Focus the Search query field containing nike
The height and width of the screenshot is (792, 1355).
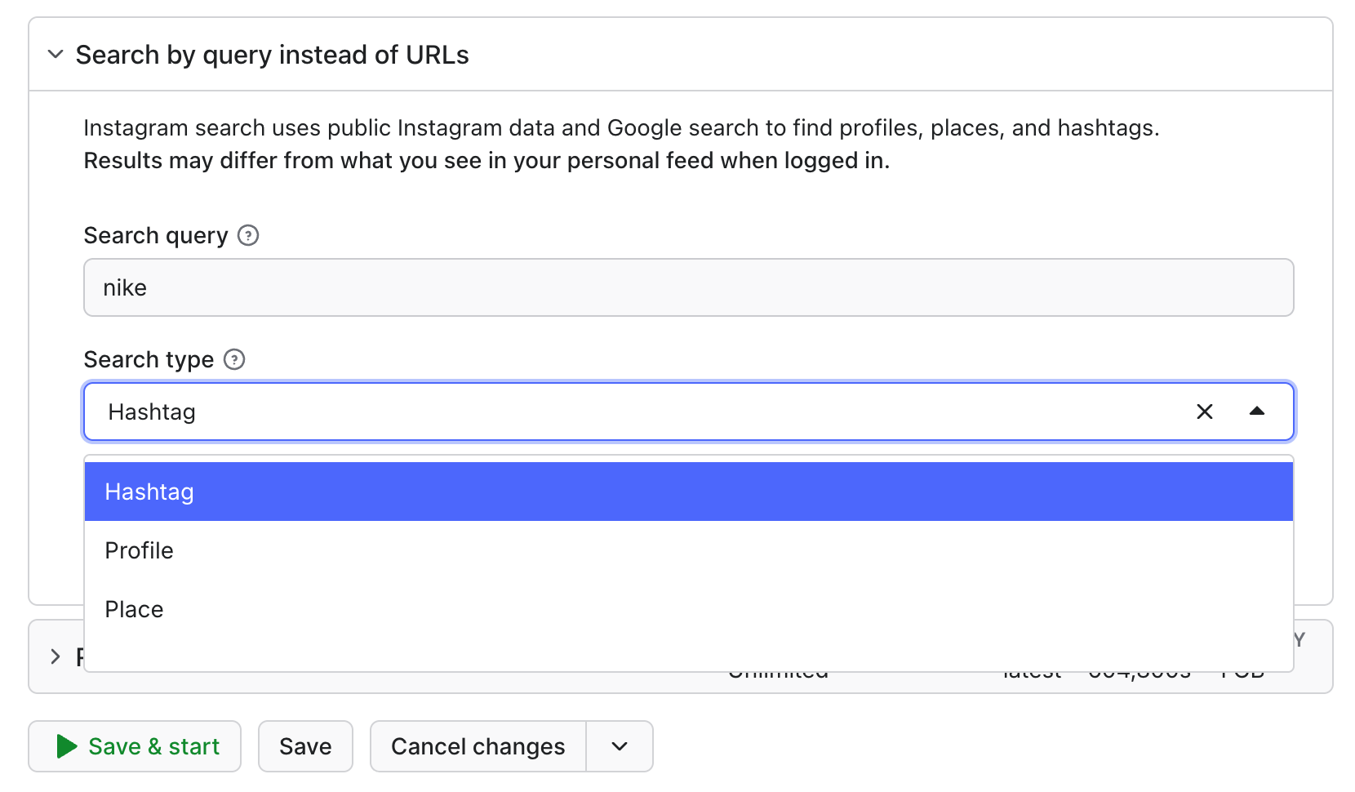[x=688, y=287]
